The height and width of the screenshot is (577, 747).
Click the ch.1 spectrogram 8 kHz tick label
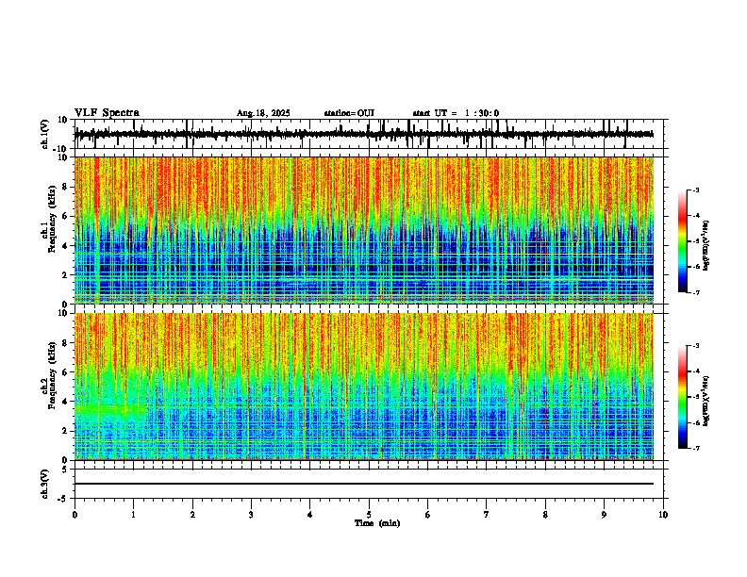tap(65, 187)
